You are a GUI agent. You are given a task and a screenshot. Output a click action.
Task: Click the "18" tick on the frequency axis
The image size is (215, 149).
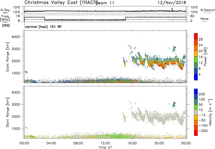[x=18, y=16]
